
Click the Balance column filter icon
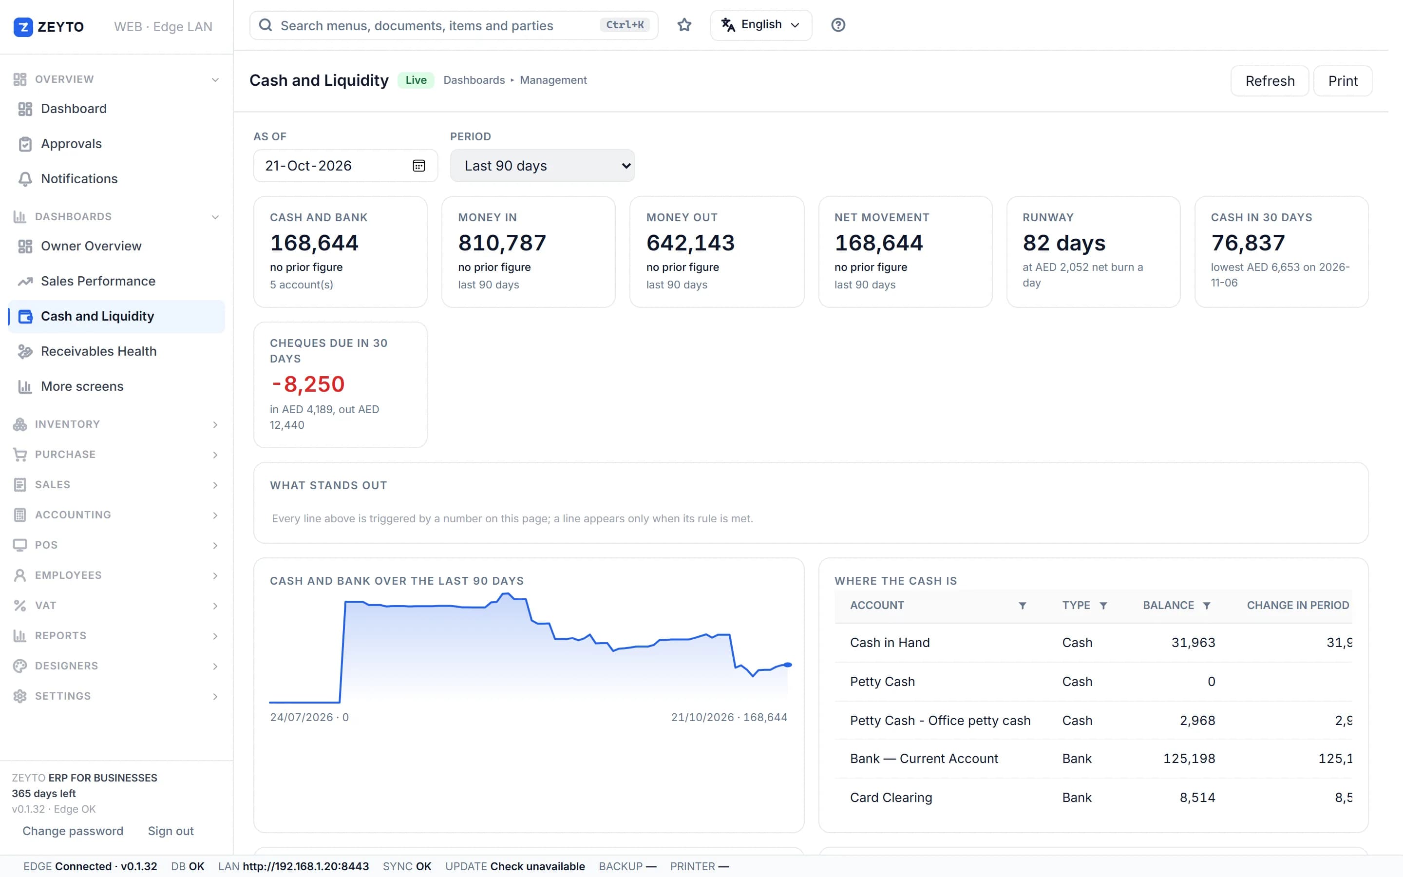tap(1207, 606)
